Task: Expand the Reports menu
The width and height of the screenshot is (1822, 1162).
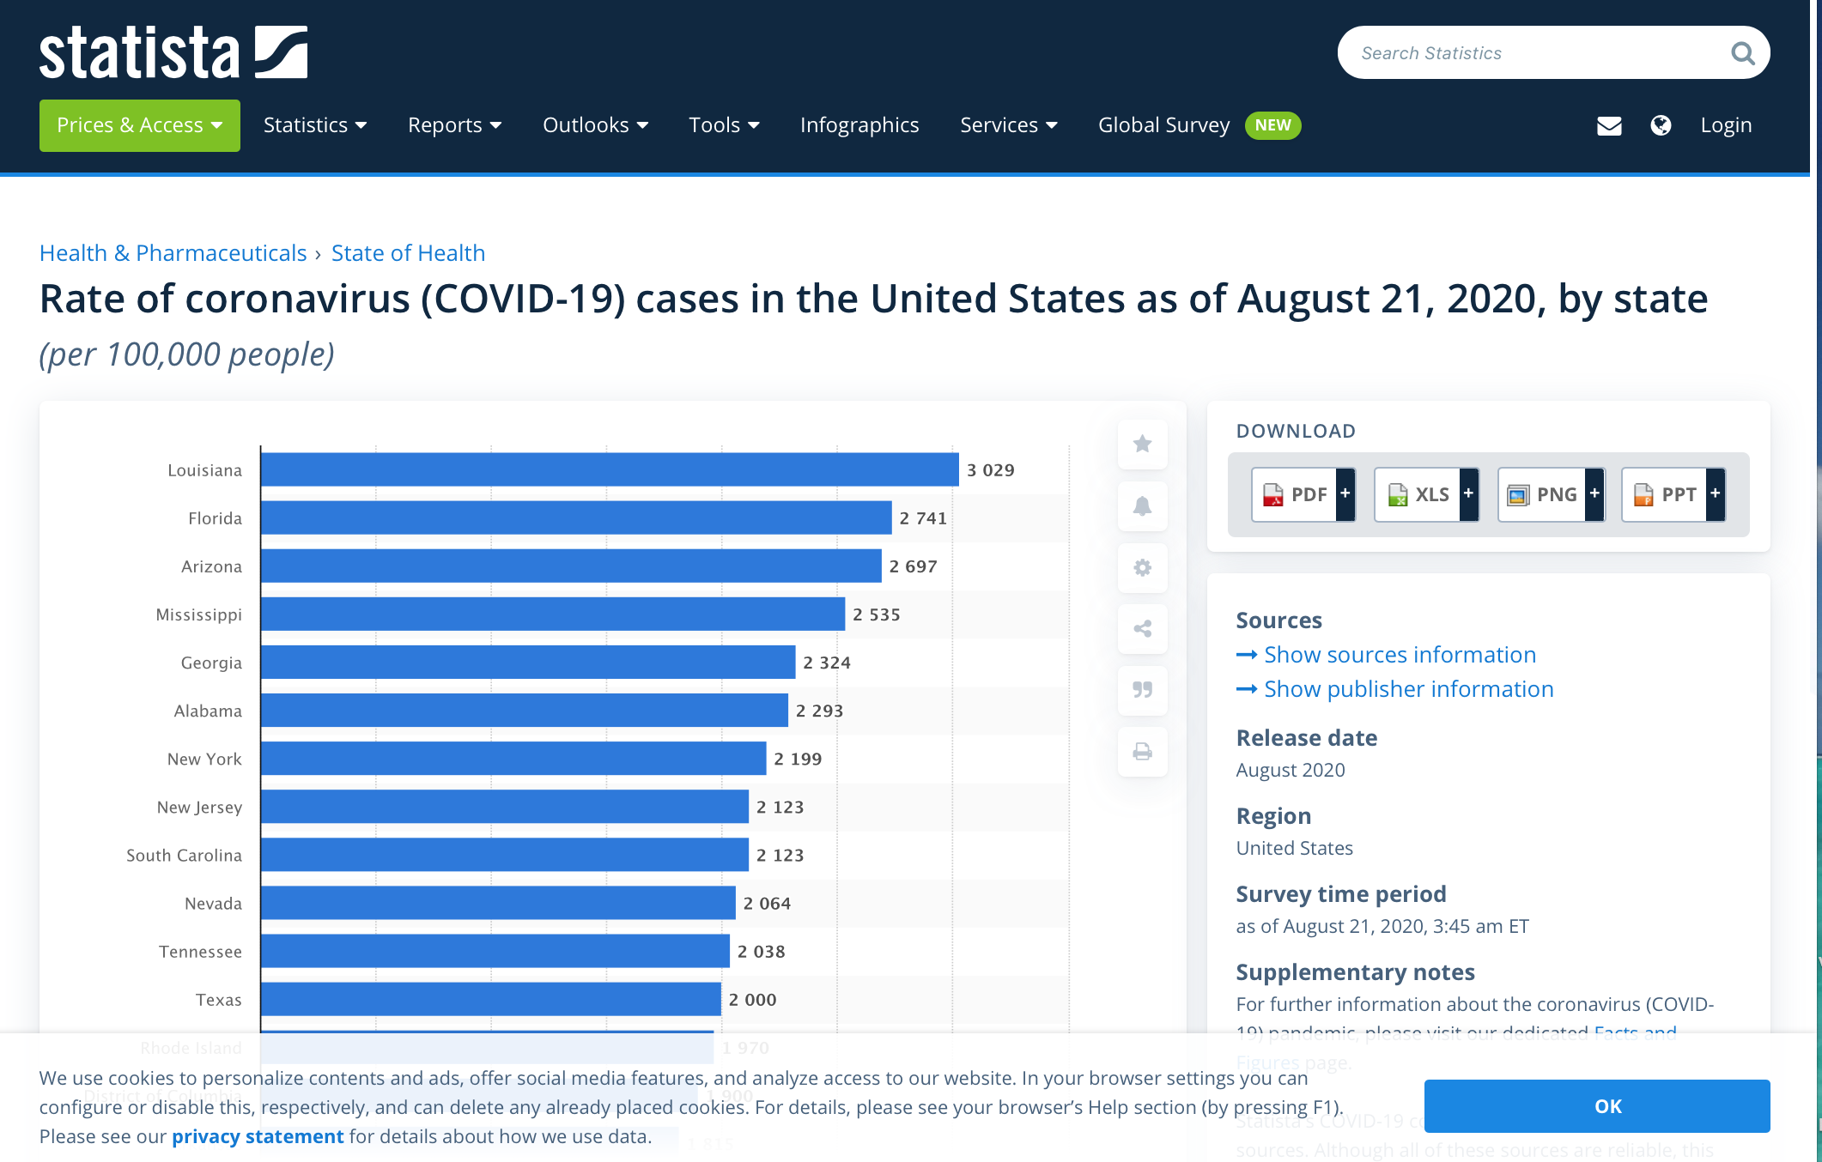Action: [454, 125]
